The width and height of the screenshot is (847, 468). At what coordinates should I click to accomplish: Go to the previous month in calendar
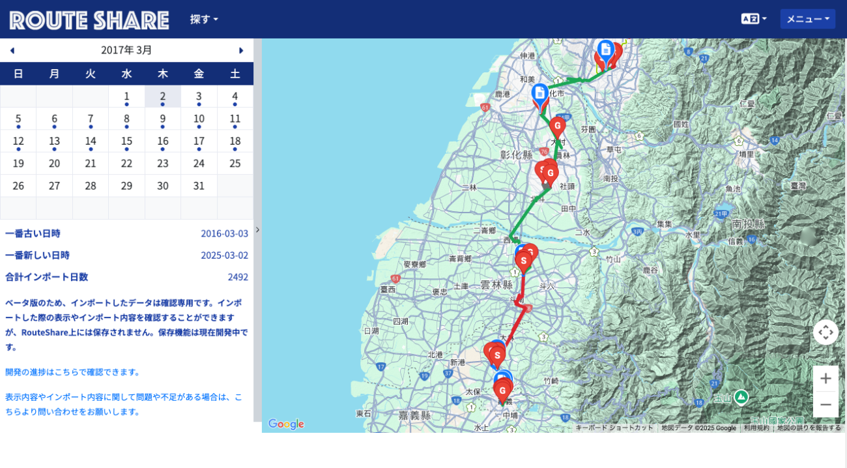click(x=12, y=50)
